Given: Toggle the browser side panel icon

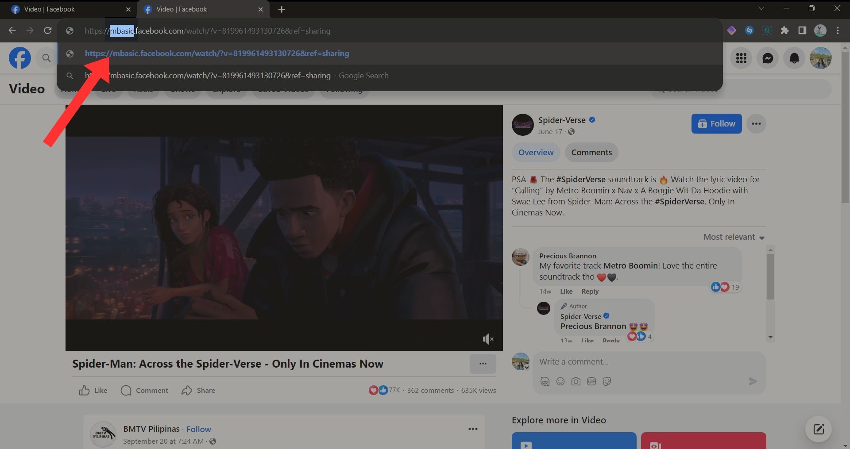Looking at the screenshot, I should 802,31.
